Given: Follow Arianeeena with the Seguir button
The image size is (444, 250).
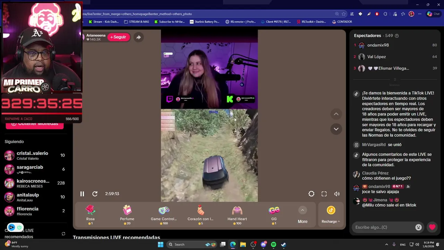Looking at the screenshot, I should 118,37.
